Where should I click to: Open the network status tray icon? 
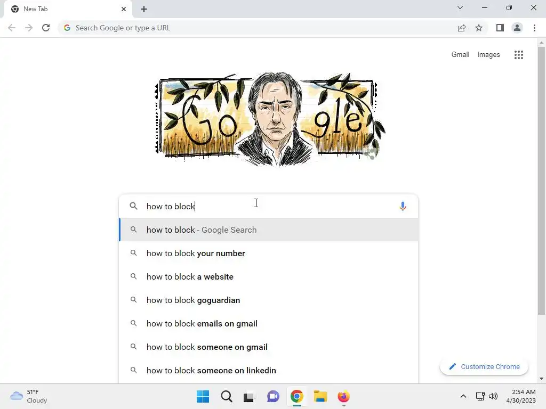click(x=480, y=396)
